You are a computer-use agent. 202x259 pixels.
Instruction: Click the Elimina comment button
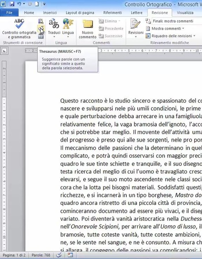(x=109, y=21)
